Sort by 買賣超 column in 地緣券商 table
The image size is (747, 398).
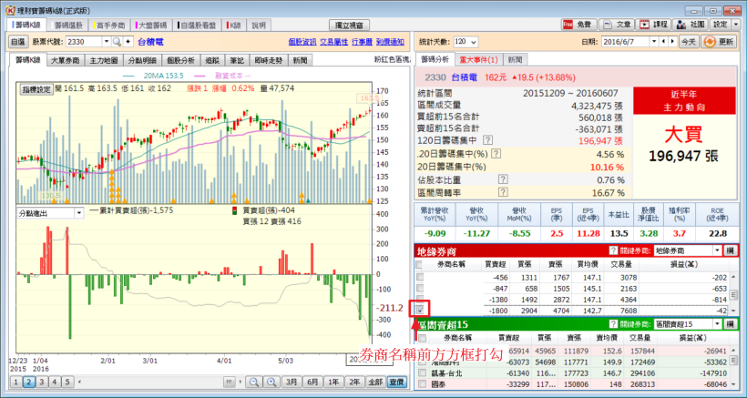[x=494, y=264]
